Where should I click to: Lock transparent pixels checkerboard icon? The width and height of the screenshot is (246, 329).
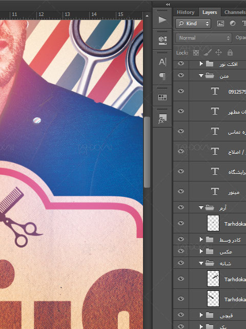click(x=196, y=52)
